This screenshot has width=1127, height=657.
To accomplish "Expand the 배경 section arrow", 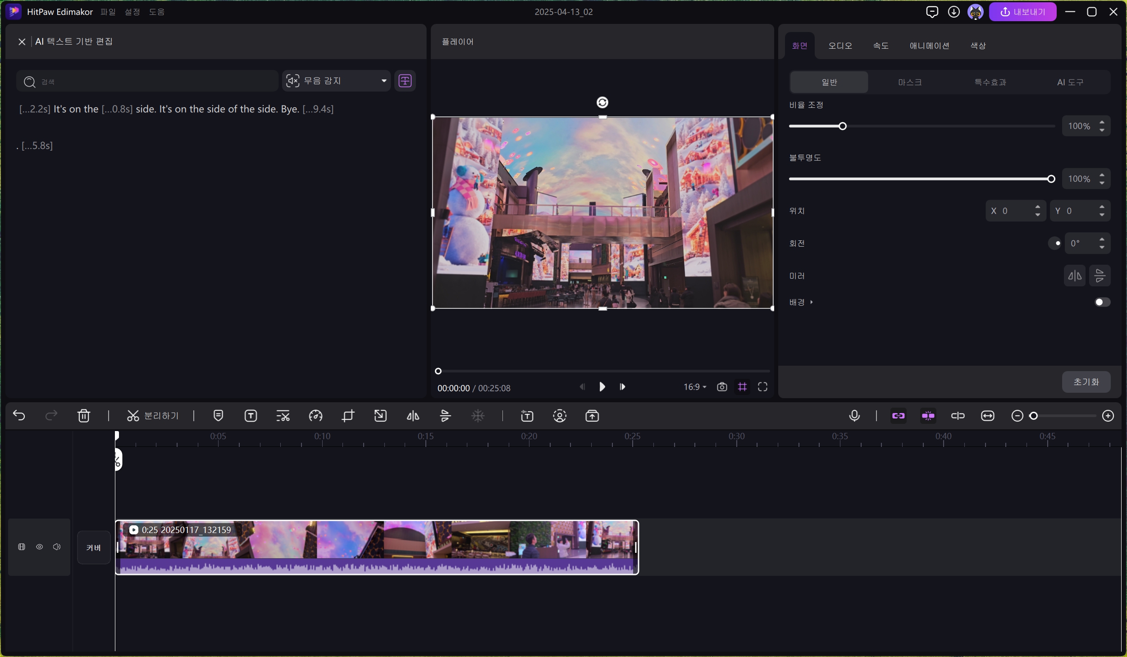I will coord(812,302).
